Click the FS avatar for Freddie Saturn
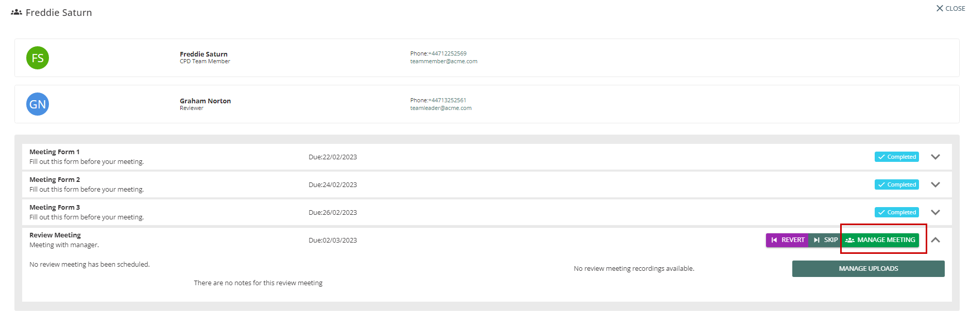This screenshot has width=970, height=315. pyautogui.click(x=38, y=58)
